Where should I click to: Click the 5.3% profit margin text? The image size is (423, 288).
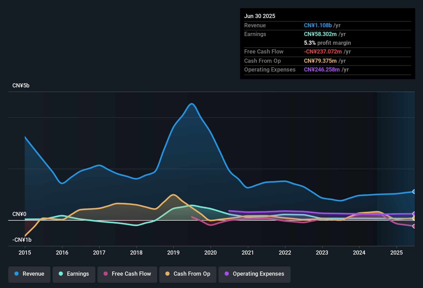327,43
